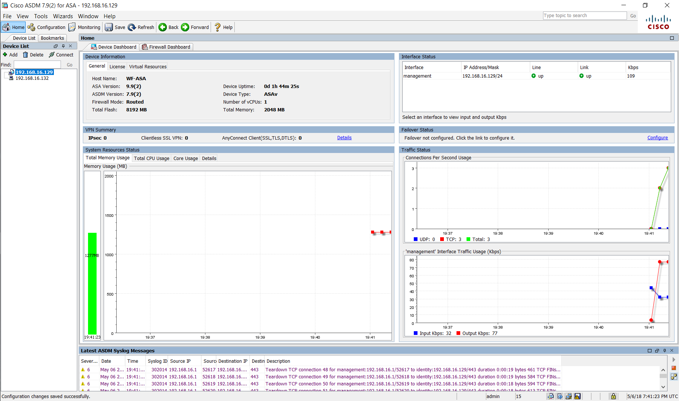Open the Configuration view in toolbar
The image size is (679, 401).
pyautogui.click(x=46, y=27)
